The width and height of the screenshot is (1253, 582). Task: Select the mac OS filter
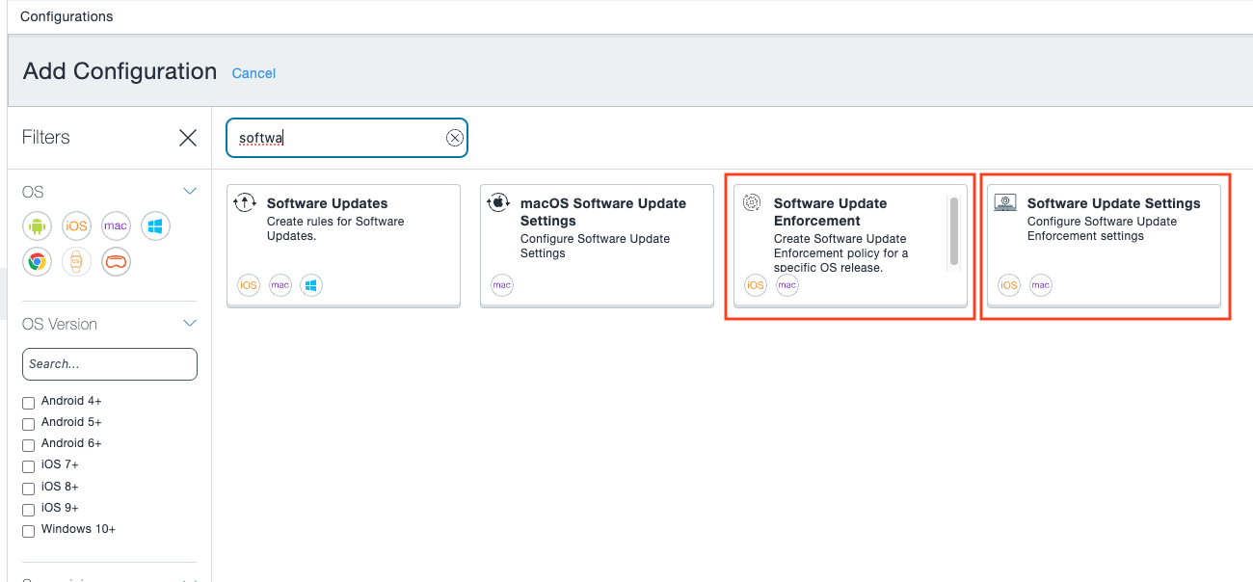(116, 225)
